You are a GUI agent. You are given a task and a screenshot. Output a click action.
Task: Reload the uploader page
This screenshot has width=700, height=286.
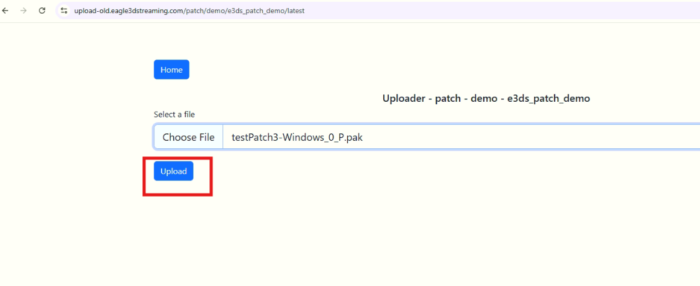coord(42,11)
